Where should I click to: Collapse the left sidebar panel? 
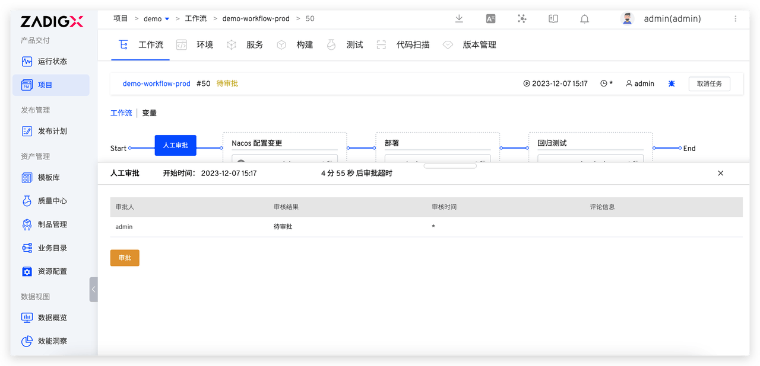pos(93,290)
